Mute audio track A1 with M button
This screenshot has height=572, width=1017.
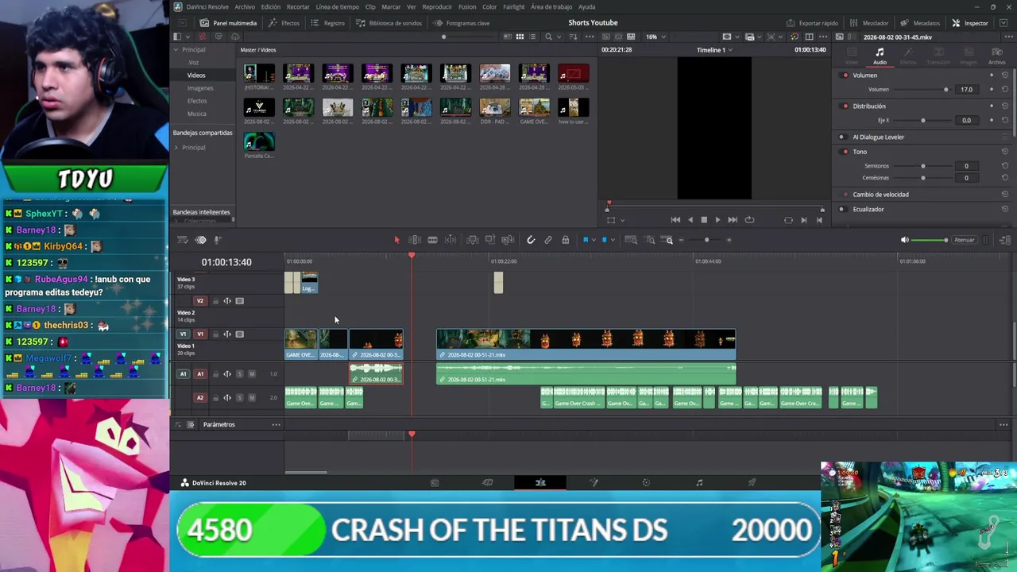(252, 374)
